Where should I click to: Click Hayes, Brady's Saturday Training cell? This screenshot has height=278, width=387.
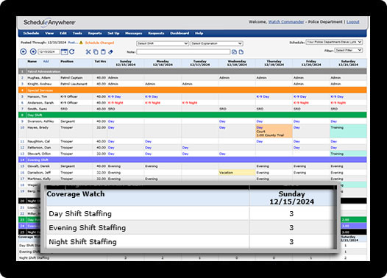click(348, 131)
